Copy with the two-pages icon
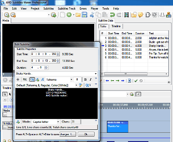 pyautogui.click(x=98, y=15)
